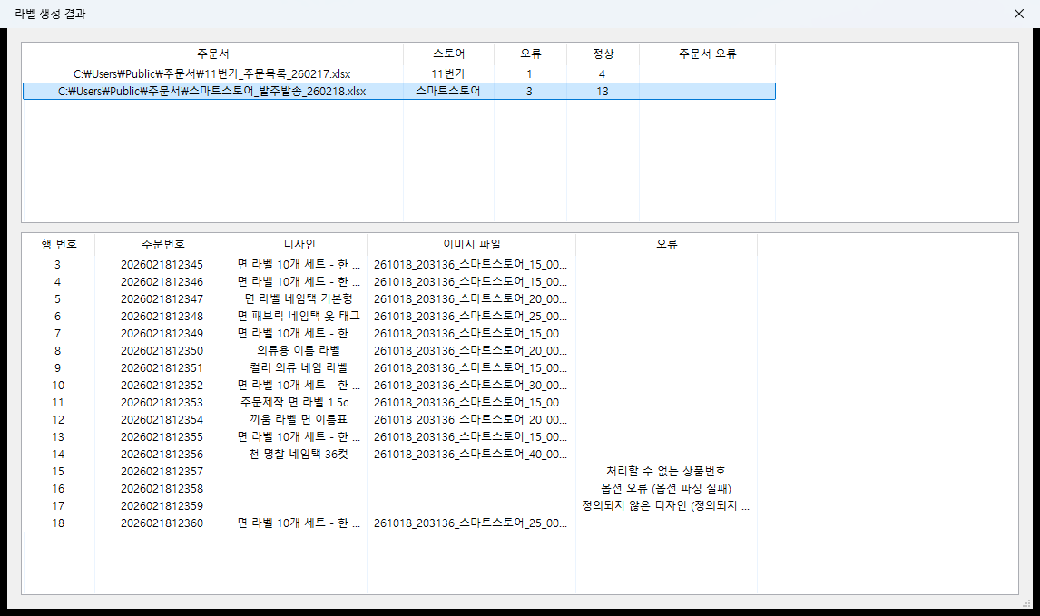This screenshot has width=1040, height=616.
Task: Click error 처리할 수 없는 상품번호
Action: 666,472
